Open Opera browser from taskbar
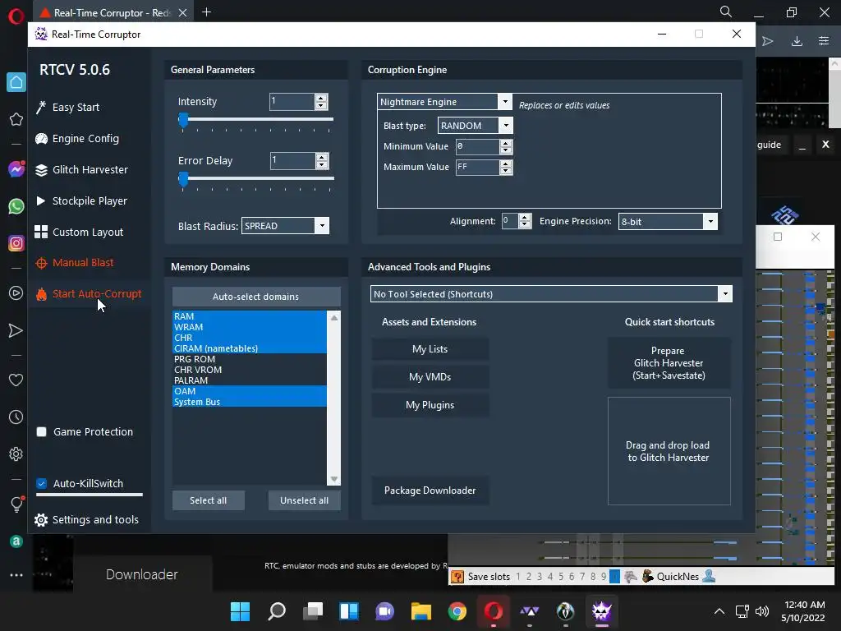Screen dimensions: 841x631 pyautogui.click(x=494, y=611)
